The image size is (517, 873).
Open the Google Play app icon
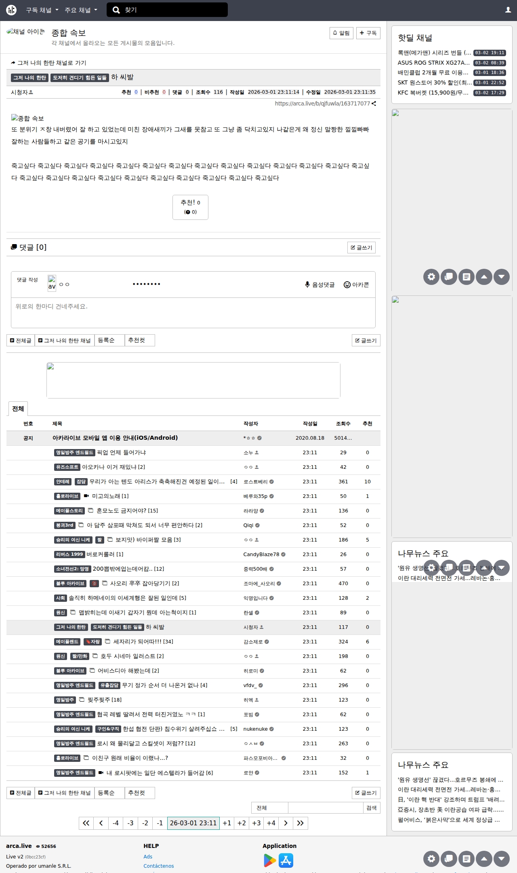click(270, 860)
